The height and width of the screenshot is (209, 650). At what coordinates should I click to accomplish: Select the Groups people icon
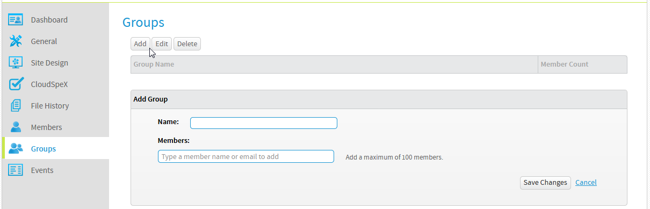point(16,149)
